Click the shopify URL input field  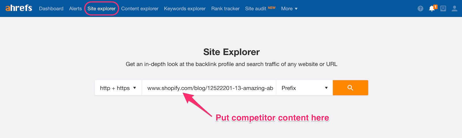pos(209,88)
